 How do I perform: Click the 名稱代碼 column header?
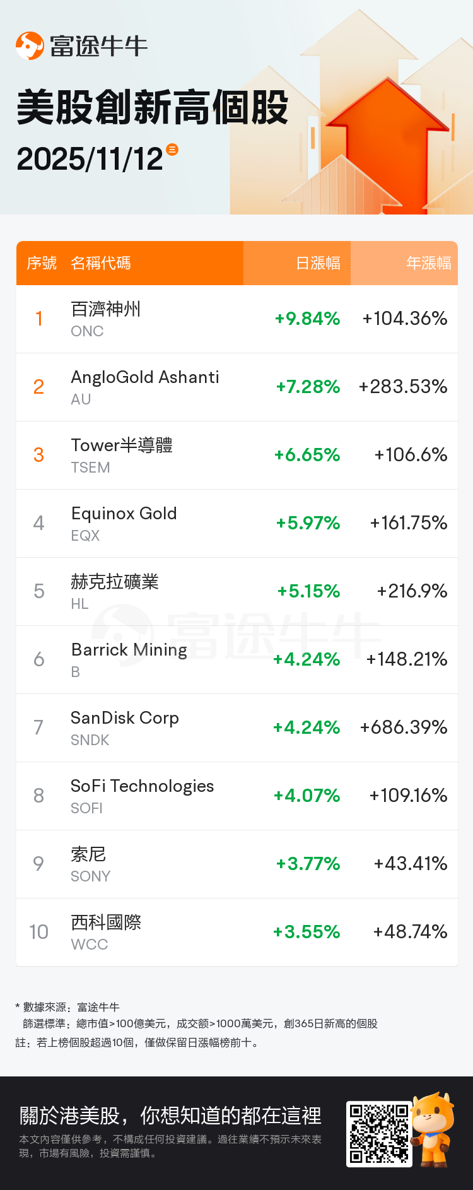coord(101,263)
